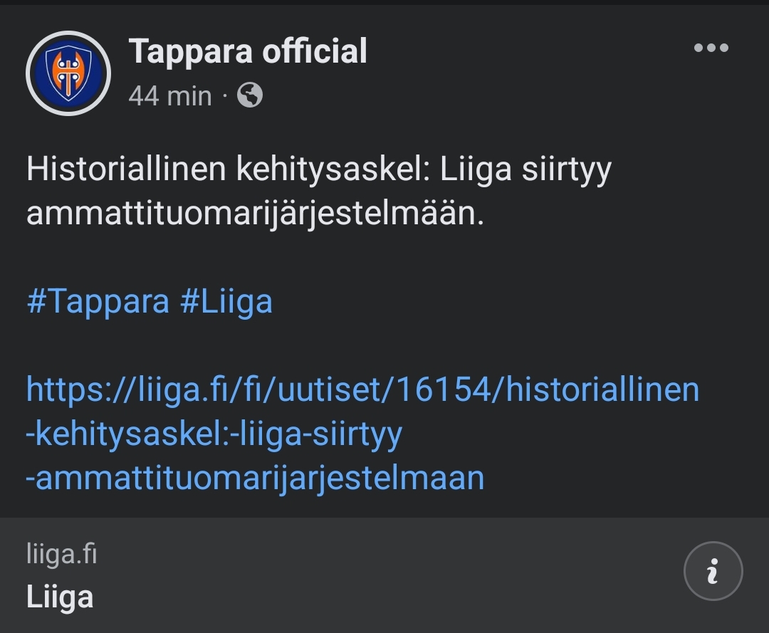The width and height of the screenshot is (769, 633).
Task: Click the 44 min timestamp
Action: tap(170, 95)
